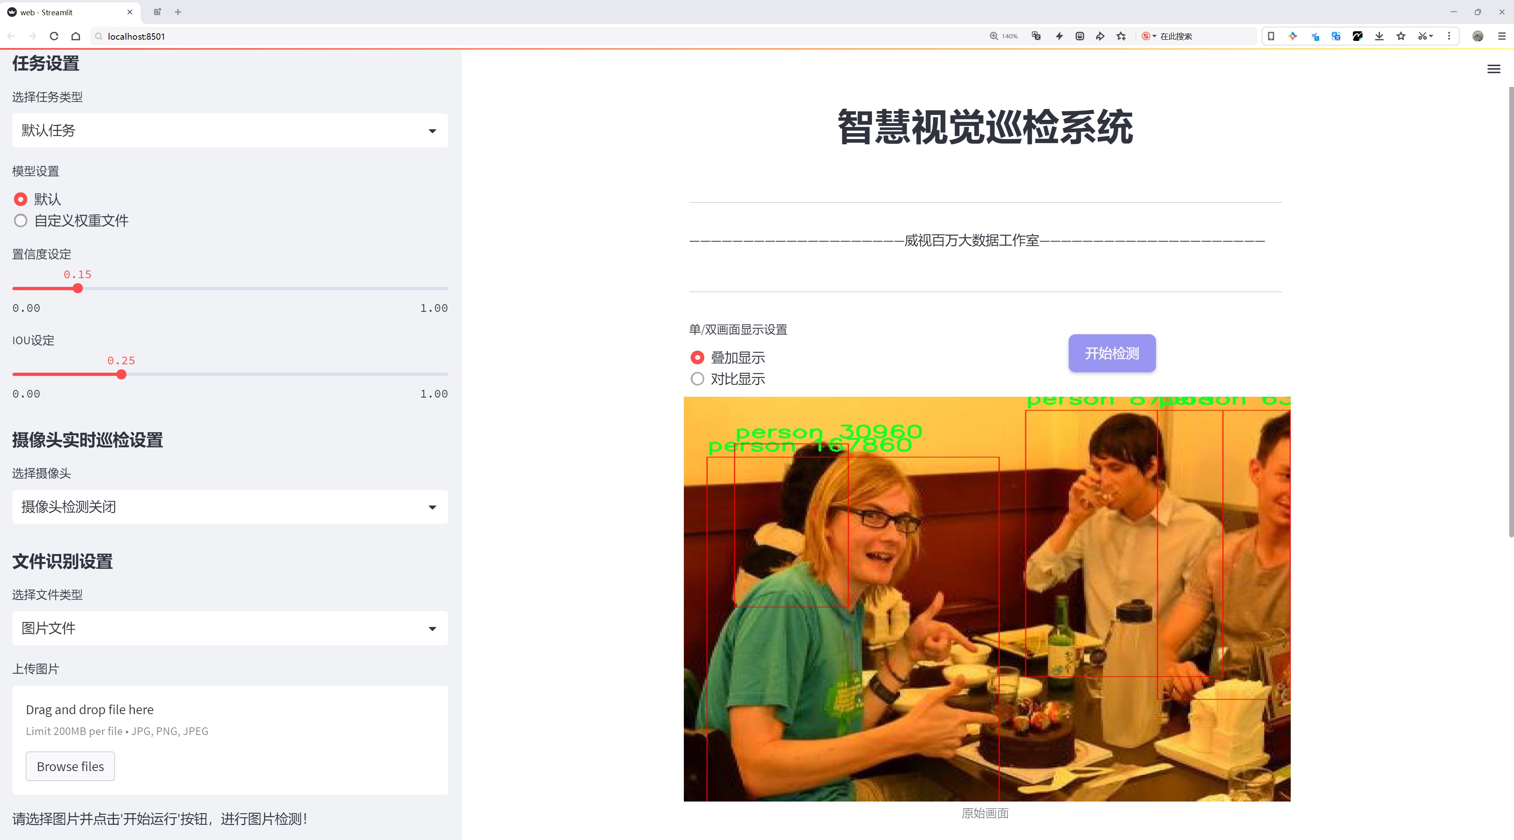Viewport: 1514px width, 840px height.
Task: Open black-green signature extension icon
Action: [x=1358, y=36]
